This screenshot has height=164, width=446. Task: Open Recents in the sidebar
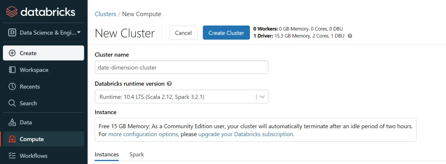(x=44, y=87)
